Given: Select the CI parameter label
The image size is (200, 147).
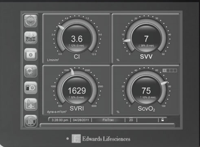Looking at the screenshot, I should tap(77, 57).
